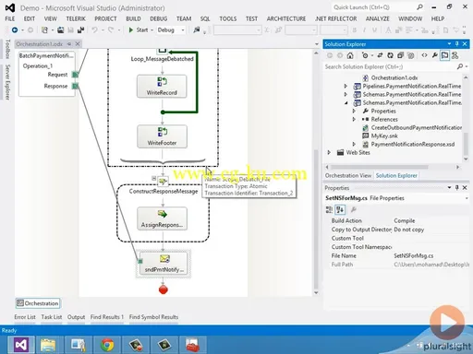The height and width of the screenshot is (354, 473).
Task: Select the WriteFooter shape in orchestration
Action: (x=162, y=136)
